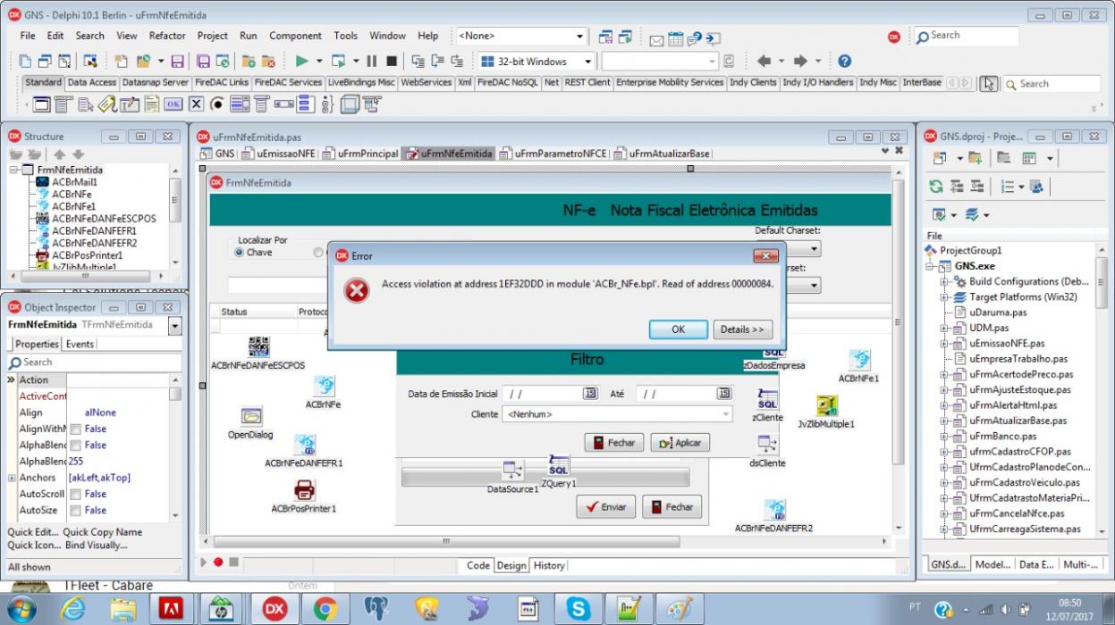The image size is (1115, 625).
Task: Switch to the Events tab in Object Inspector
Action: click(80, 344)
